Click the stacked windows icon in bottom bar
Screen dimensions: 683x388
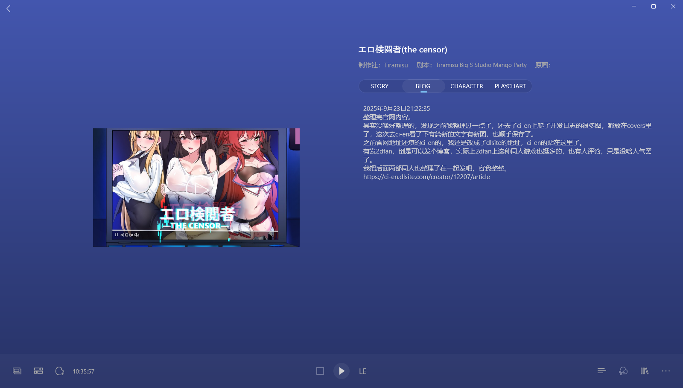[x=17, y=371]
